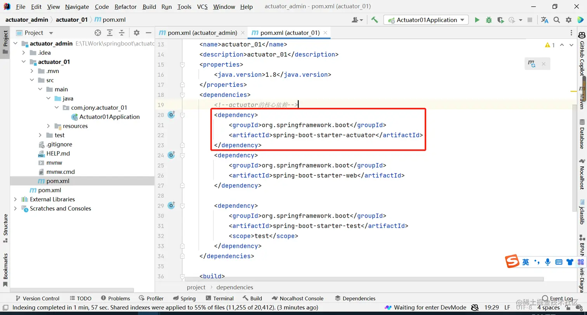Viewport: 587px width, 315px height.
Task: Collapse all nodes in the Project panel
Action: 122,33
